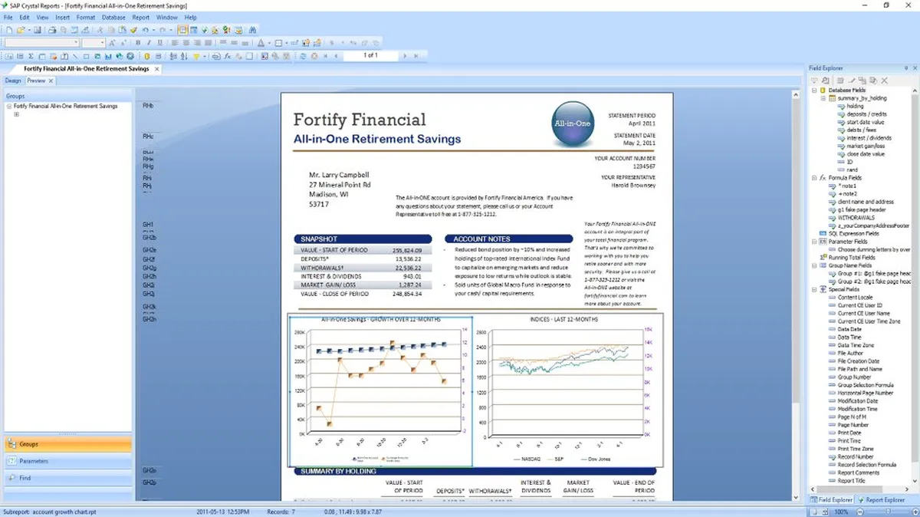Click the Increase Font Size icon
Viewport: 920px width, 517px height.
pos(112,43)
